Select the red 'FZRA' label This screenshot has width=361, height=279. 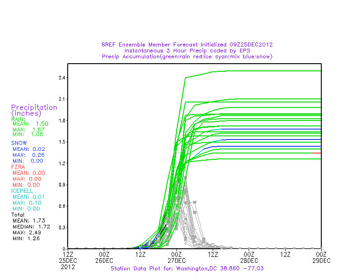(x=18, y=167)
